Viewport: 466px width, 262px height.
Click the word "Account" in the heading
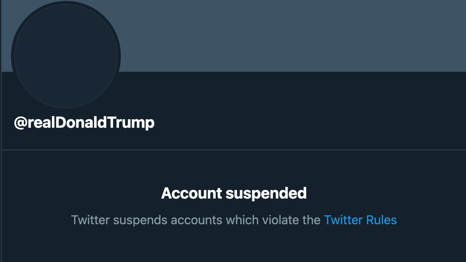tap(191, 193)
